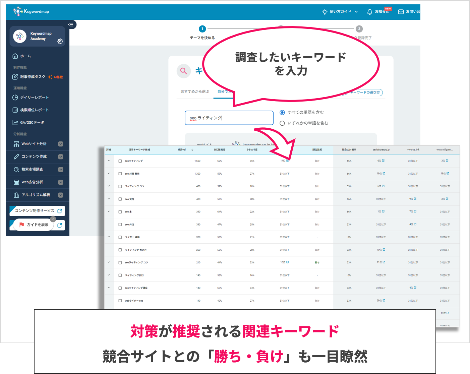Collapse the sidebar with the toggle icon
Viewport: 470px width, 374px height.
click(x=71, y=24)
